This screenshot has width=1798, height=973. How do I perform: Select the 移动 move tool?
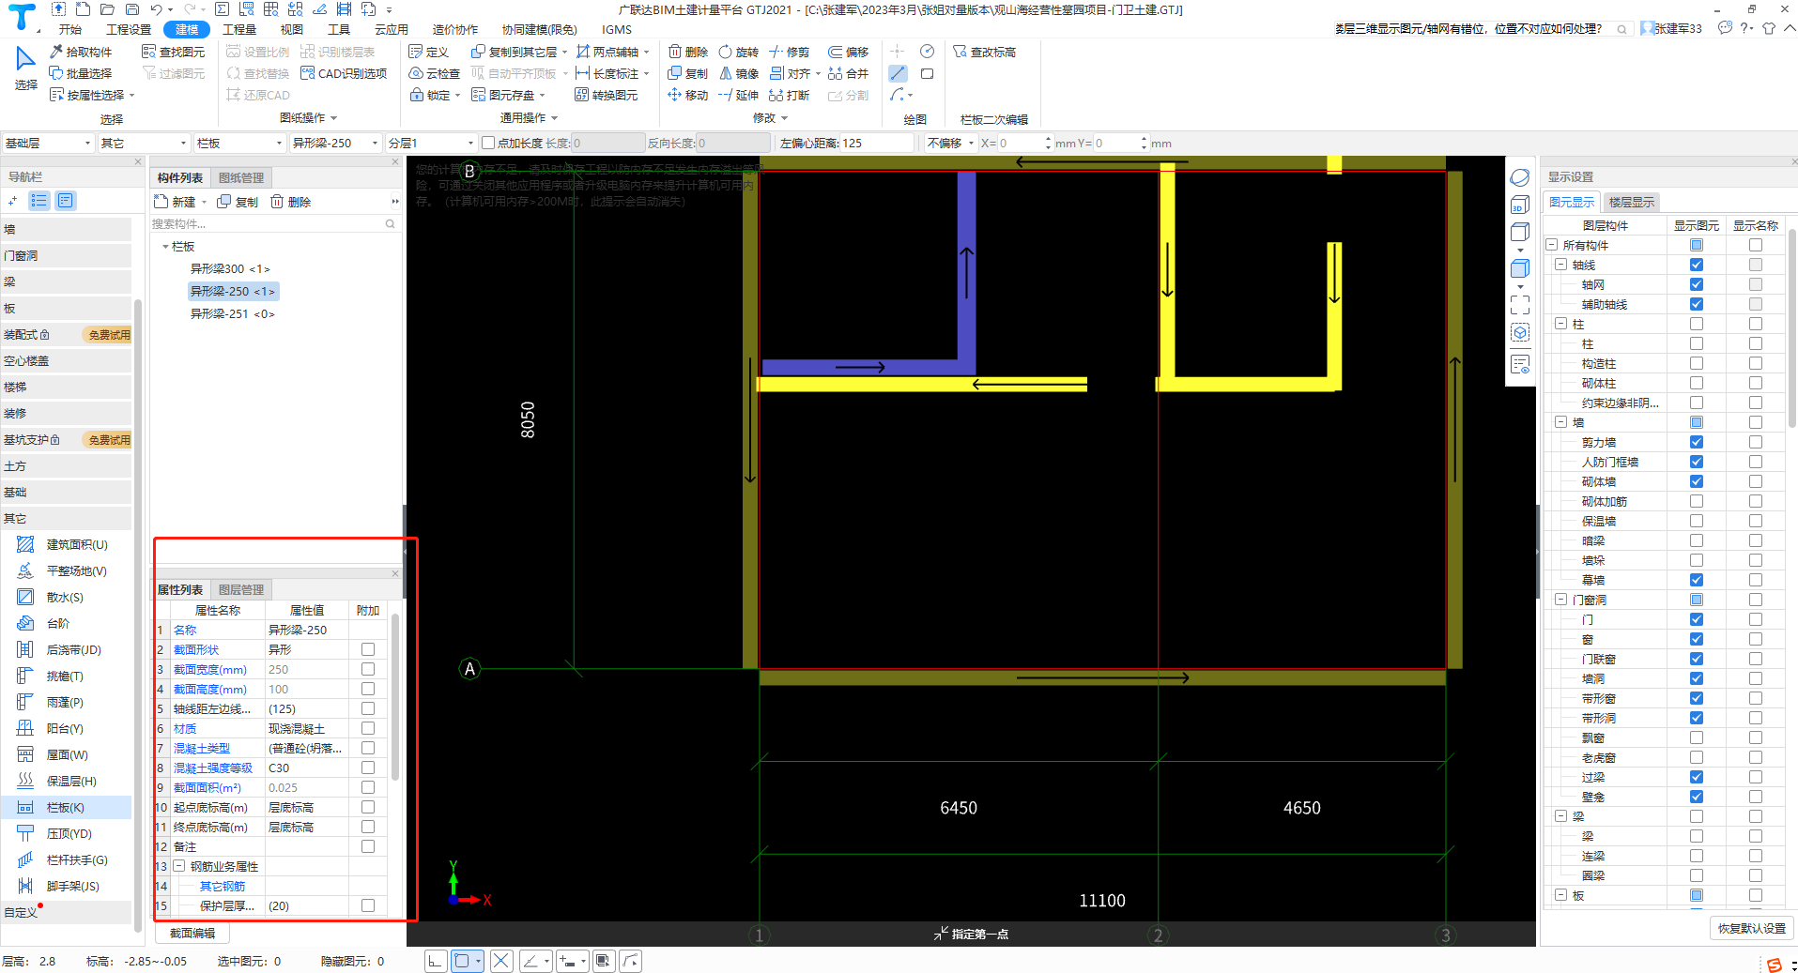click(687, 95)
